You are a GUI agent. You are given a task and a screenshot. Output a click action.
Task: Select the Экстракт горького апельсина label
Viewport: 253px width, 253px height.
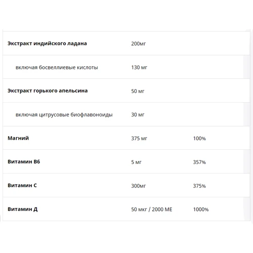click(48, 91)
